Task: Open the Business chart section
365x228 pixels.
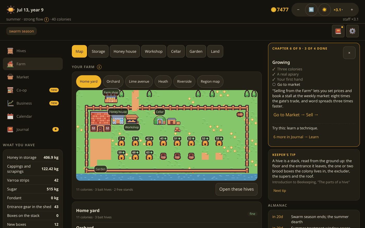Action: pos(33,103)
